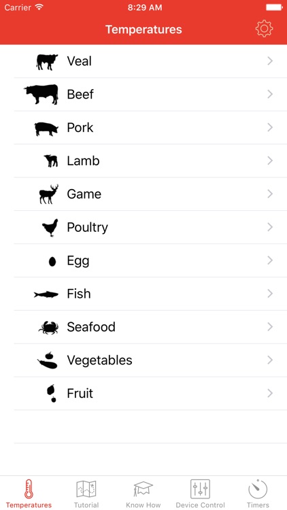This screenshot has width=287, height=510.
Task: Tap the chicken icon beside Poultry
Action: 50,228
